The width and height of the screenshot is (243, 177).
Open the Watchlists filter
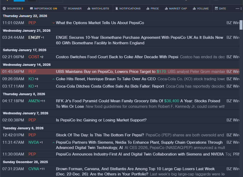click(98, 8)
